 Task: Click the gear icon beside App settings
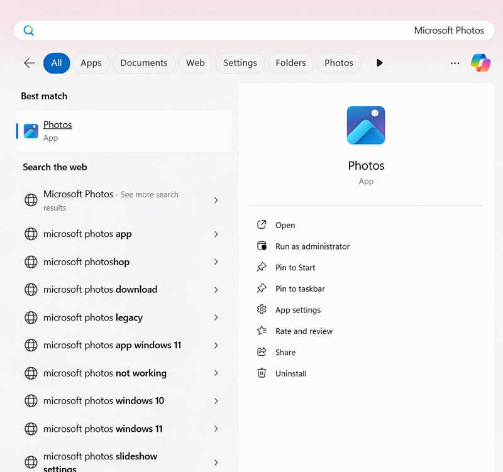click(262, 309)
